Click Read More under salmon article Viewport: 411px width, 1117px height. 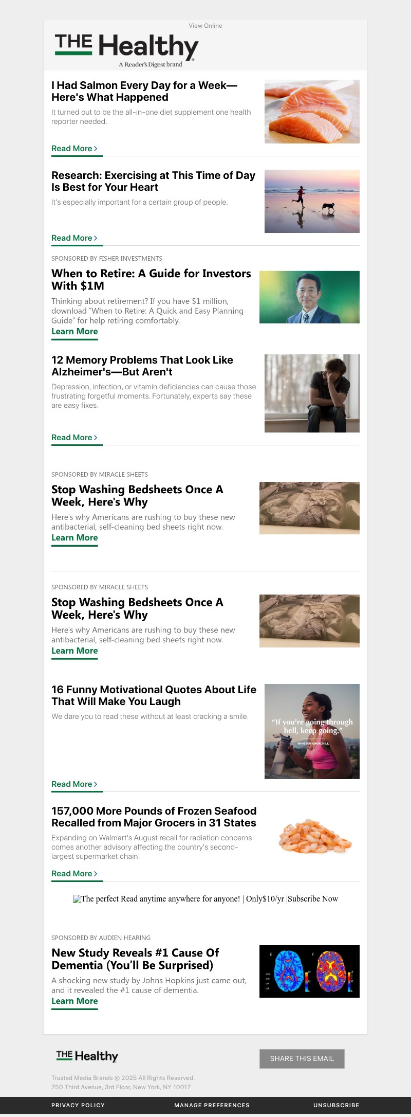(x=74, y=149)
